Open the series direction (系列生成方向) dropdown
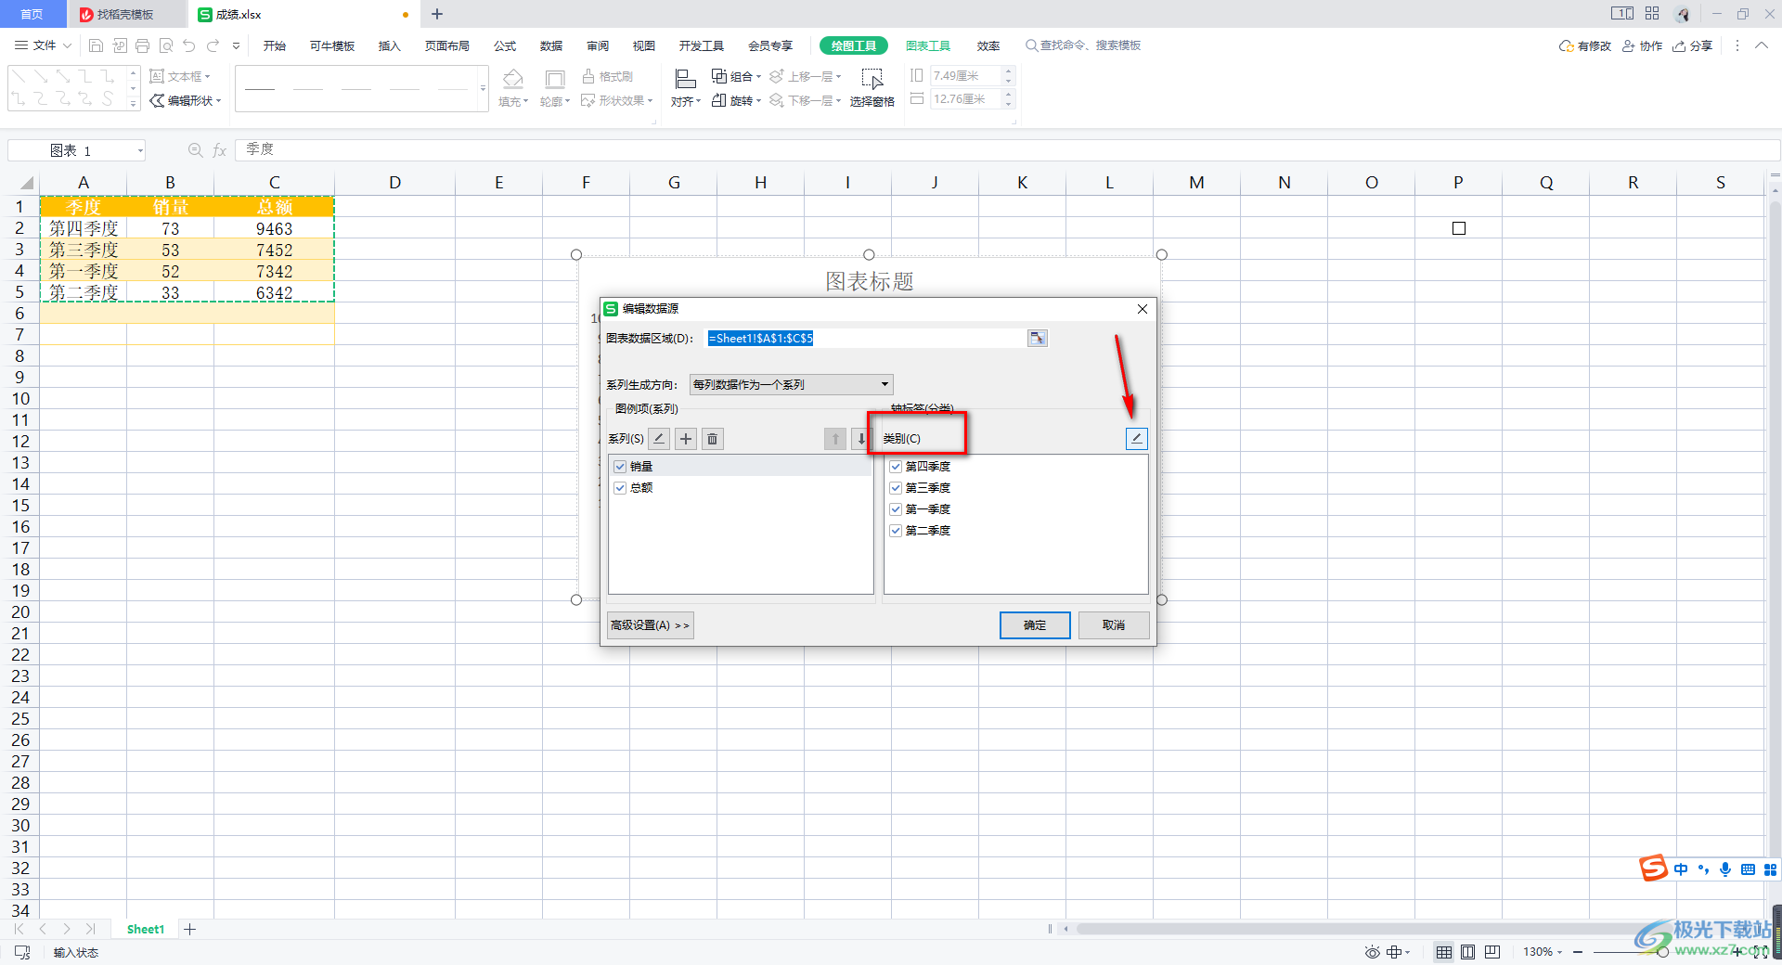 791,384
